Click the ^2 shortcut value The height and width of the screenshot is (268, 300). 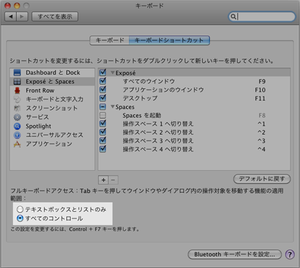click(x=261, y=132)
